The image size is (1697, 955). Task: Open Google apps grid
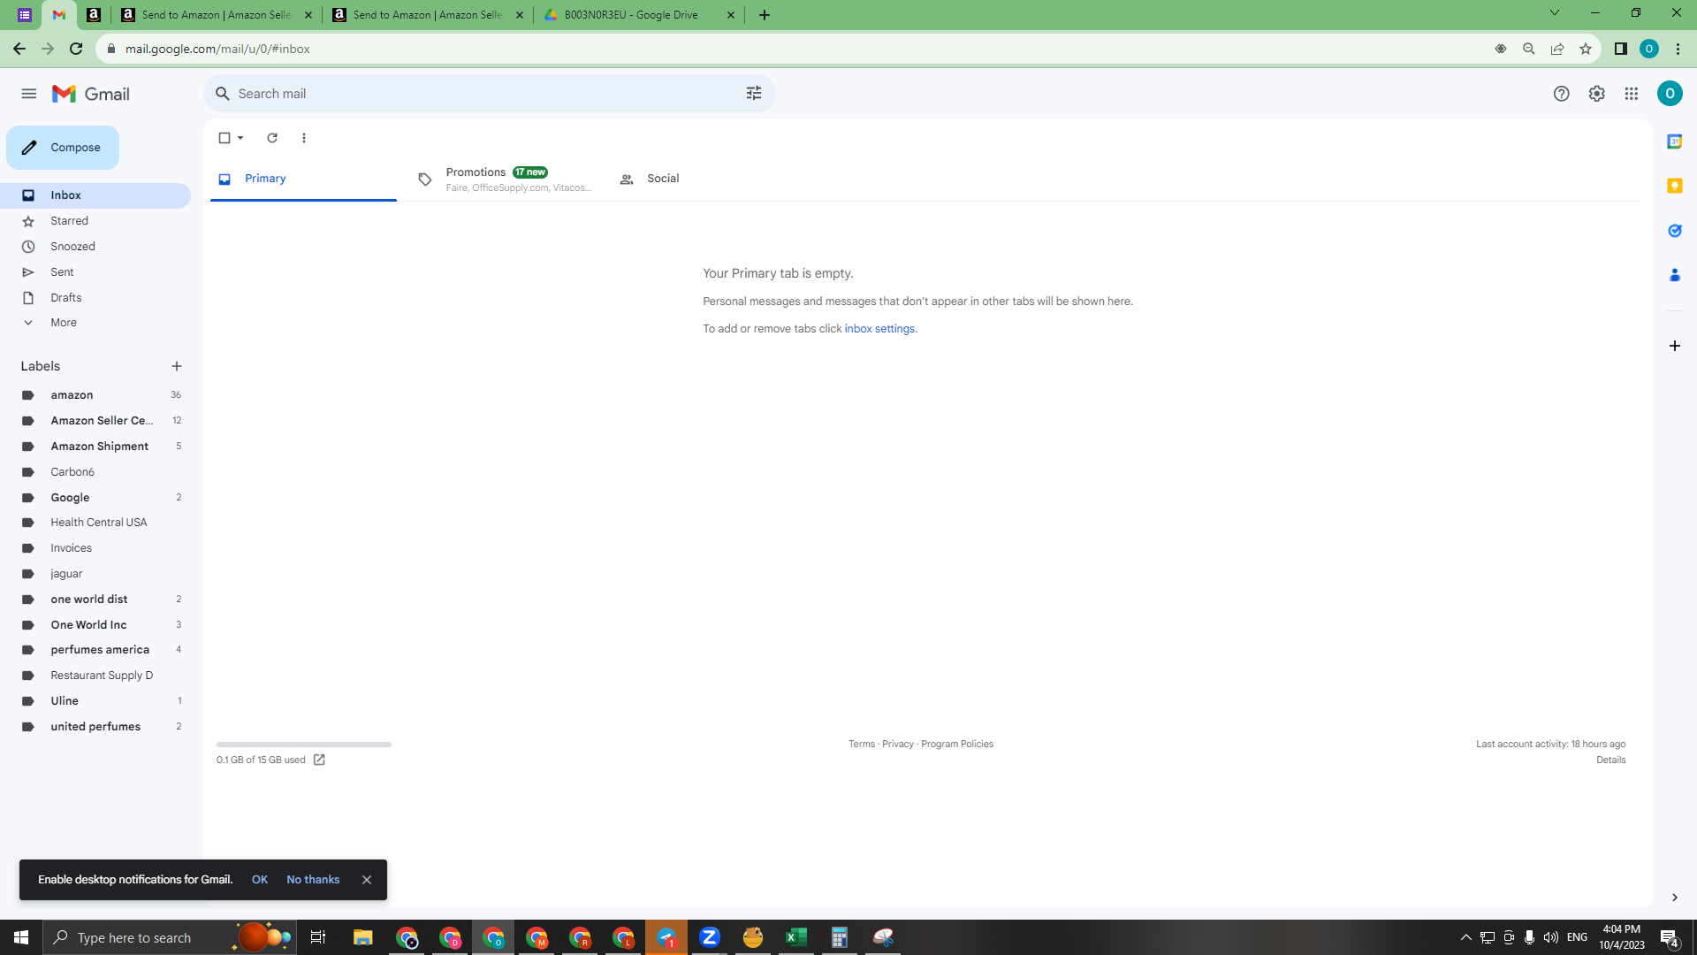[1632, 94]
